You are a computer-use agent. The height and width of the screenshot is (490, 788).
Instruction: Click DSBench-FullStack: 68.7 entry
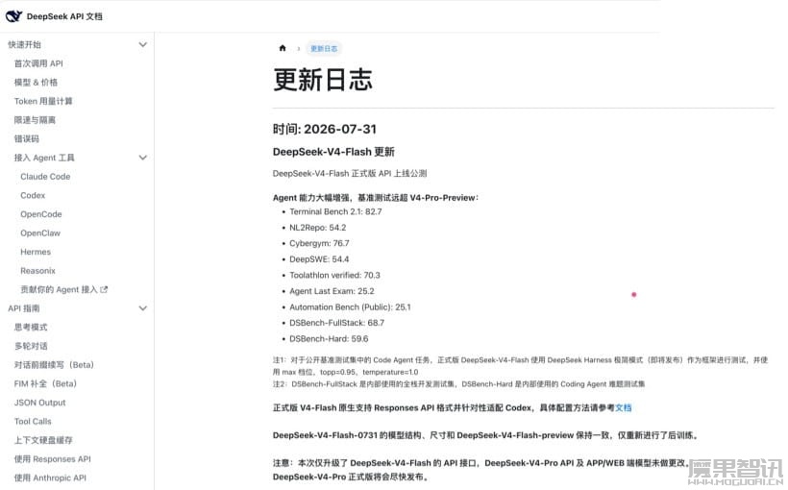tap(336, 323)
